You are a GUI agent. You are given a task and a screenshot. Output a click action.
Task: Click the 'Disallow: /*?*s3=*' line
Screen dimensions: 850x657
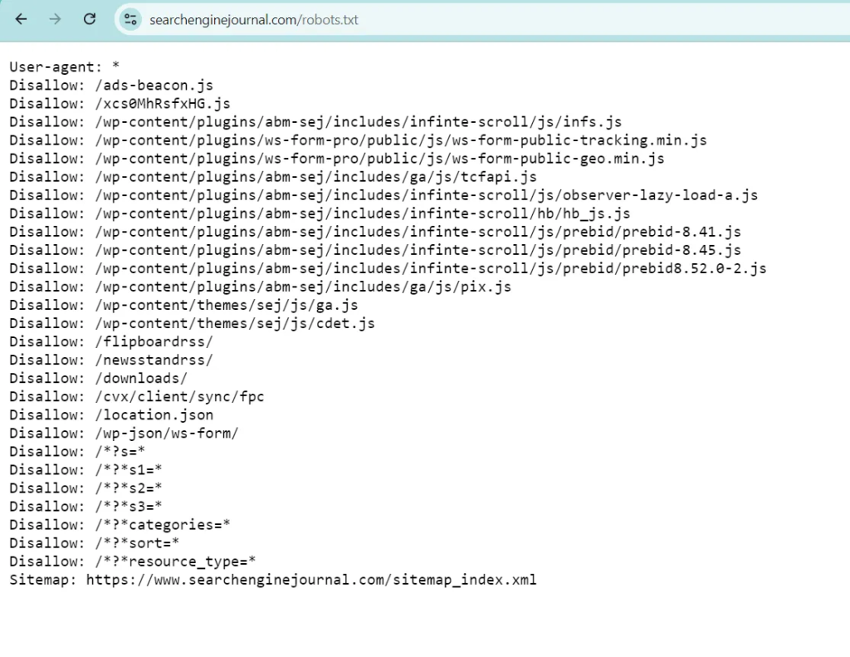[x=85, y=507]
